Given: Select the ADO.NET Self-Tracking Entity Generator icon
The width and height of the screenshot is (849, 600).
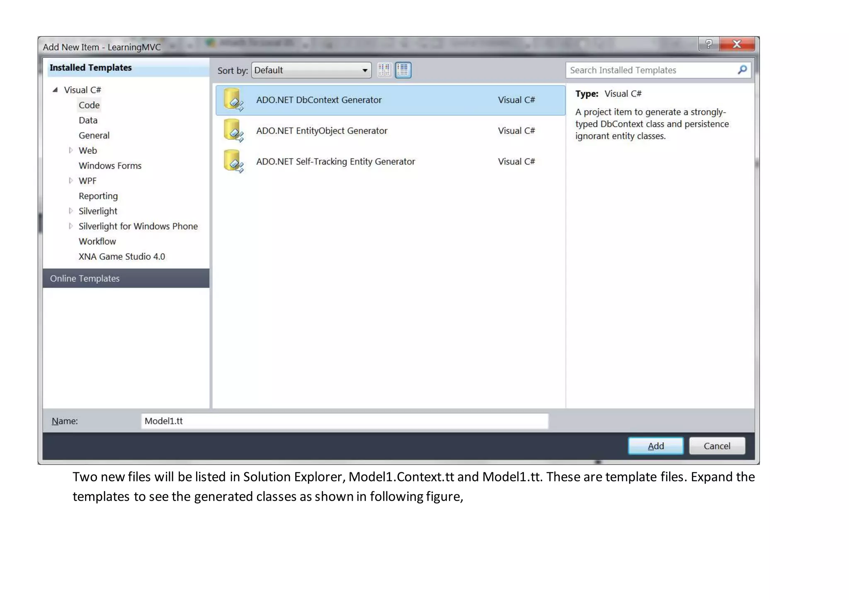Looking at the screenshot, I should tap(233, 161).
